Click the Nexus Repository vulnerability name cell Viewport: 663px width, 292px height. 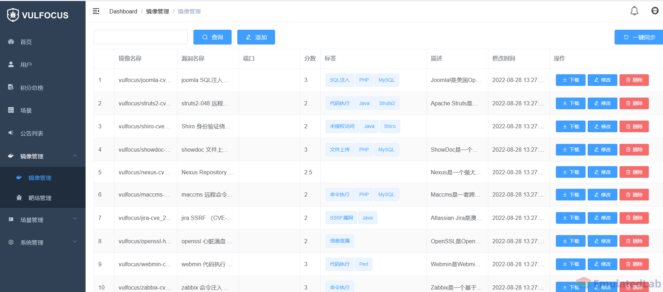click(x=207, y=172)
